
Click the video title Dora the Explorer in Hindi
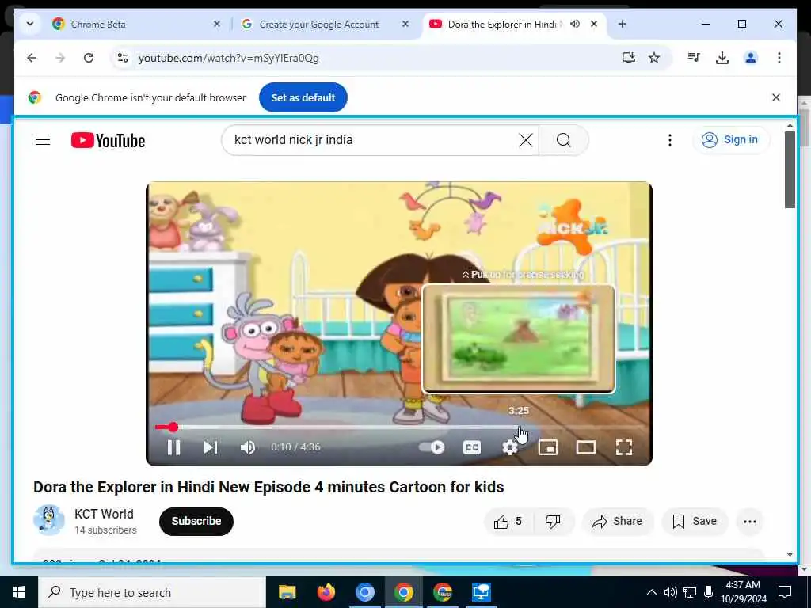click(x=268, y=487)
